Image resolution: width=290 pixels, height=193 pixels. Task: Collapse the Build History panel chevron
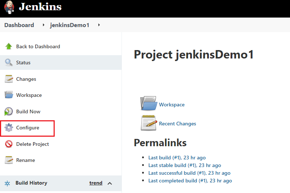click(110, 183)
